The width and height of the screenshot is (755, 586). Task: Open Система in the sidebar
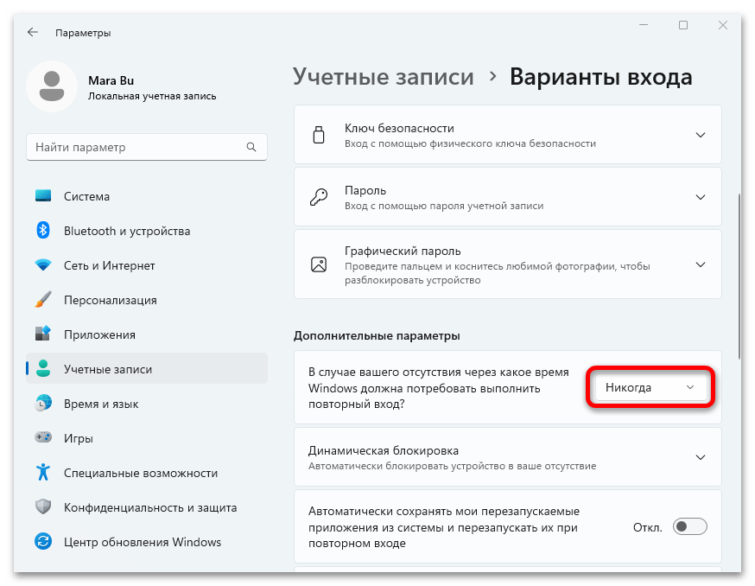(x=146, y=196)
